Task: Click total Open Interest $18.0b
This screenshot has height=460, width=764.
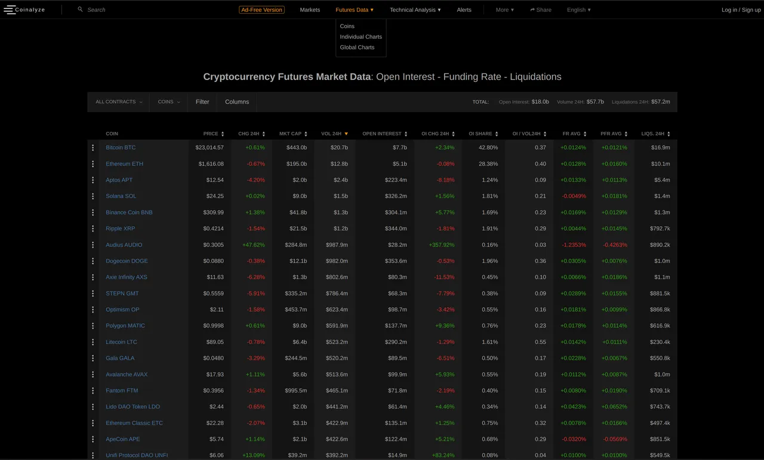Action: click(540, 102)
